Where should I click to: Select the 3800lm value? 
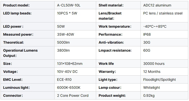pyautogui.click(x=63, y=50)
